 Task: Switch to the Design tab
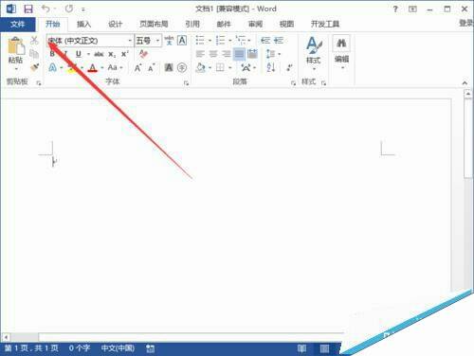(115, 24)
